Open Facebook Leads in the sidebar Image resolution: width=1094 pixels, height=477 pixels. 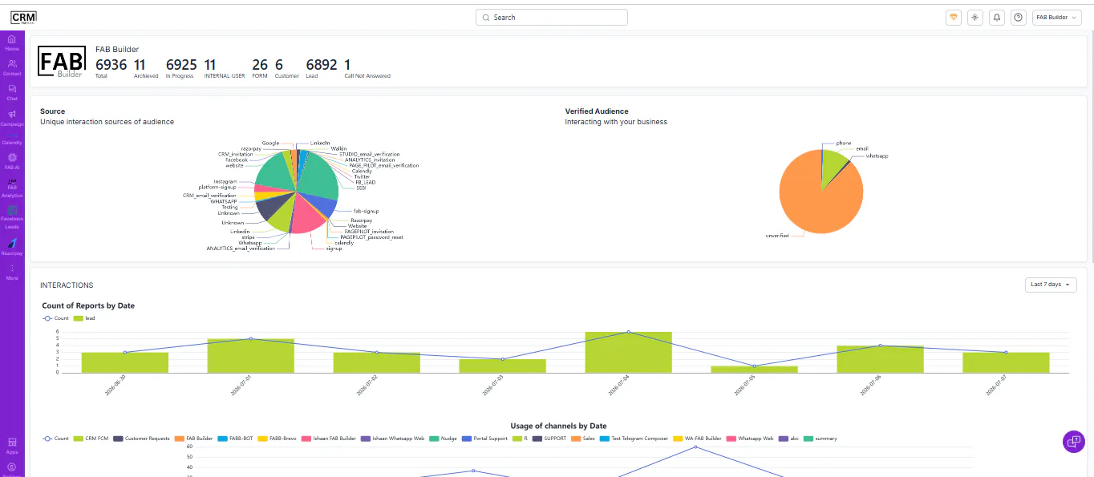(12, 216)
